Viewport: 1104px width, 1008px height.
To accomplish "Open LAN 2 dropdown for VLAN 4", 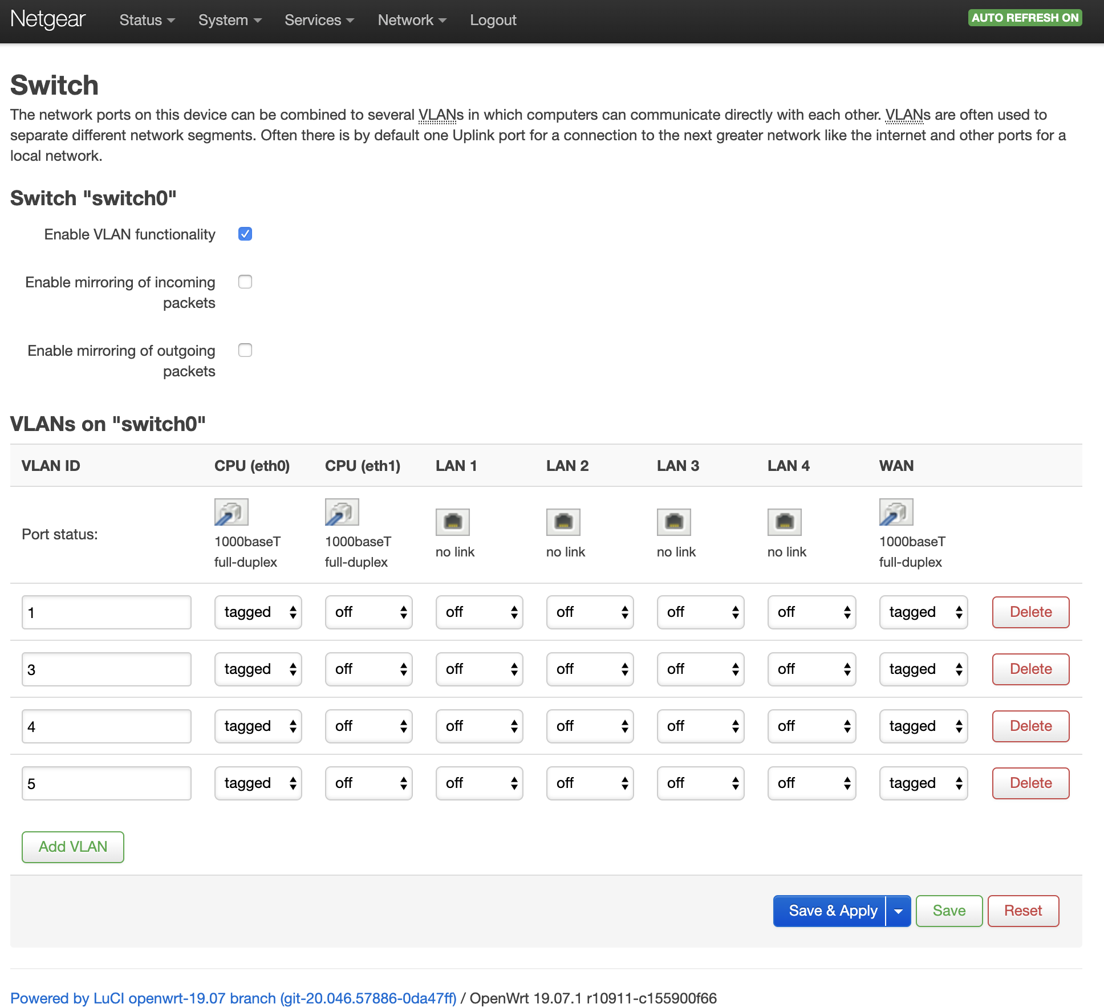I will click(590, 726).
